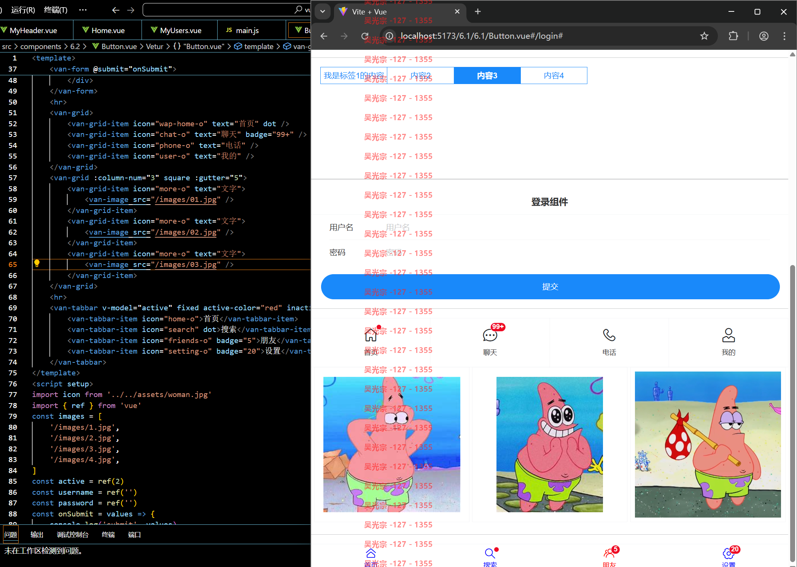The width and height of the screenshot is (797, 567).
Task: Select the 朋友 tabbar item with badge 5
Action: [x=609, y=557]
